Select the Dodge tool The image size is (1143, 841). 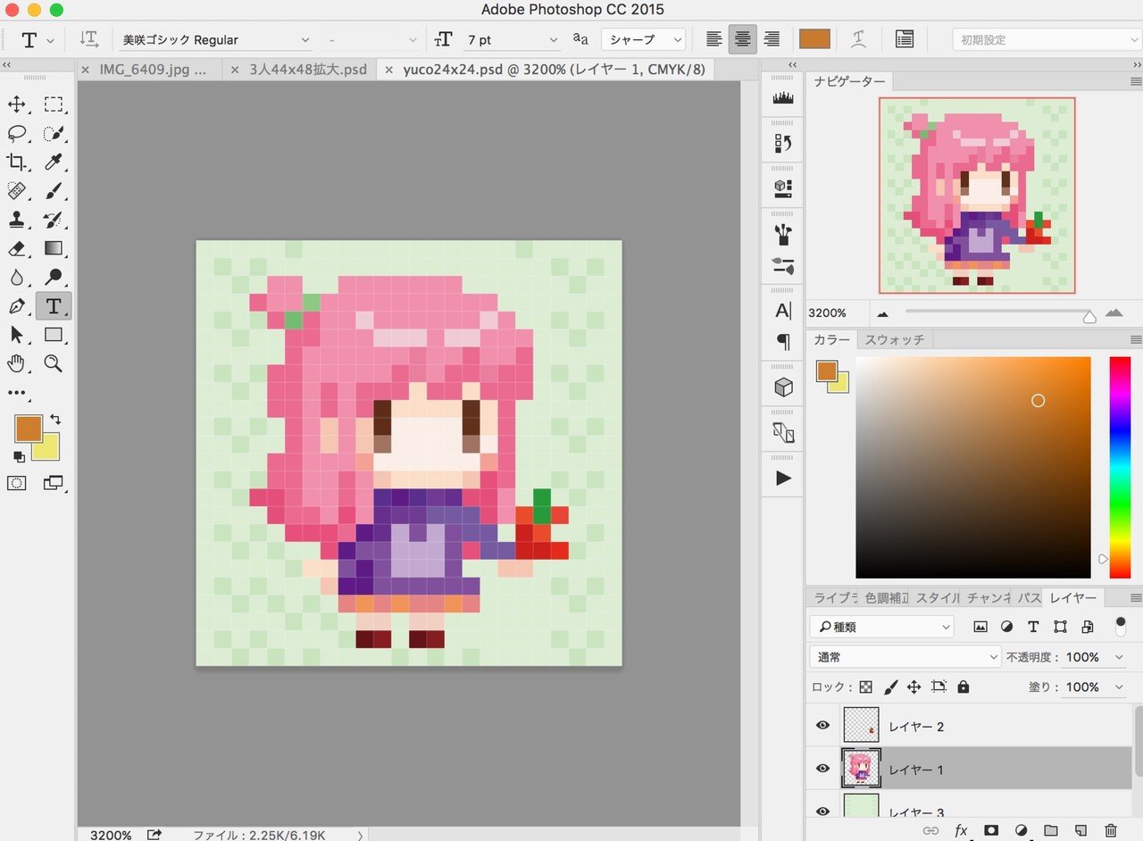click(54, 277)
